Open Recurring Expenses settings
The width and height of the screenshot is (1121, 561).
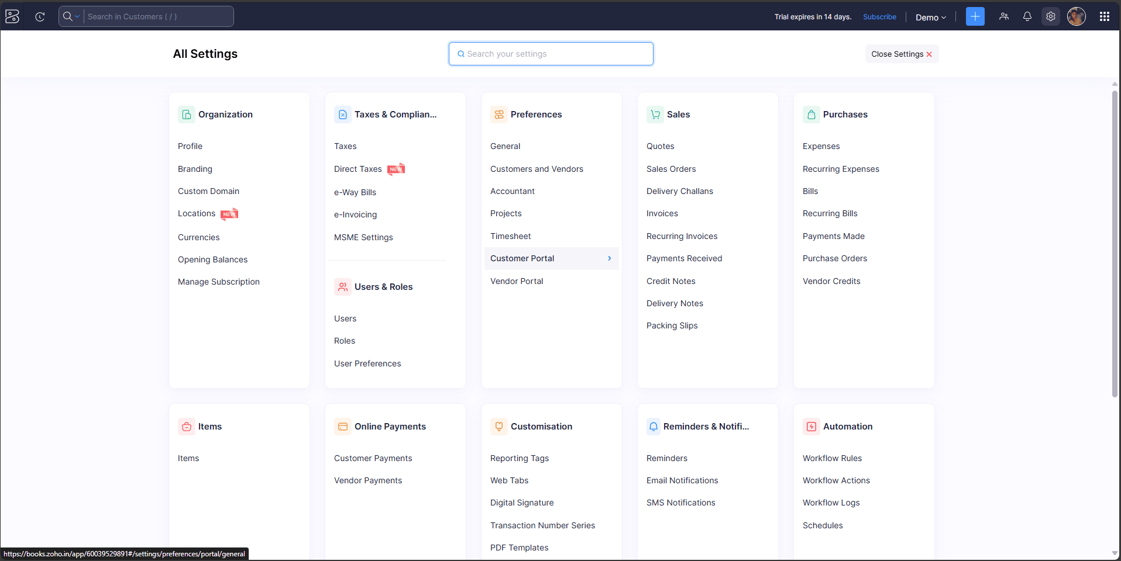[841, 169]
